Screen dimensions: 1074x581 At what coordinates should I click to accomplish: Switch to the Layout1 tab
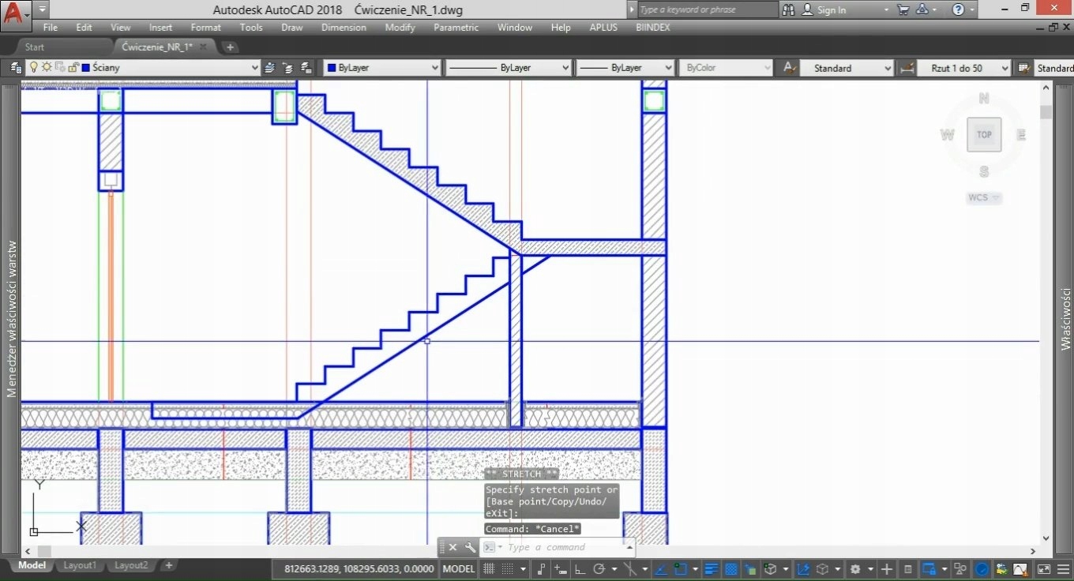coord(80,565)
